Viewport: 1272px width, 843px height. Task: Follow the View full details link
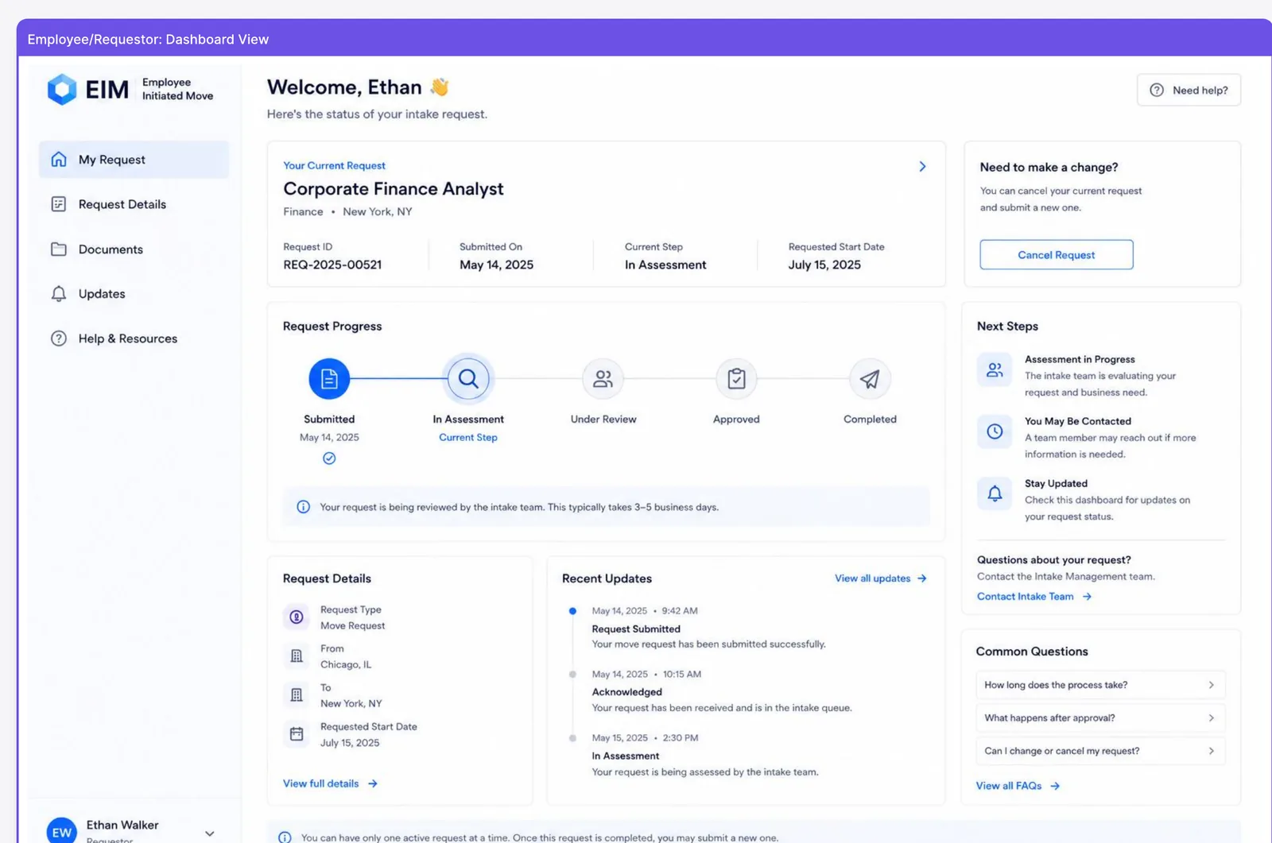pos(330,783)
